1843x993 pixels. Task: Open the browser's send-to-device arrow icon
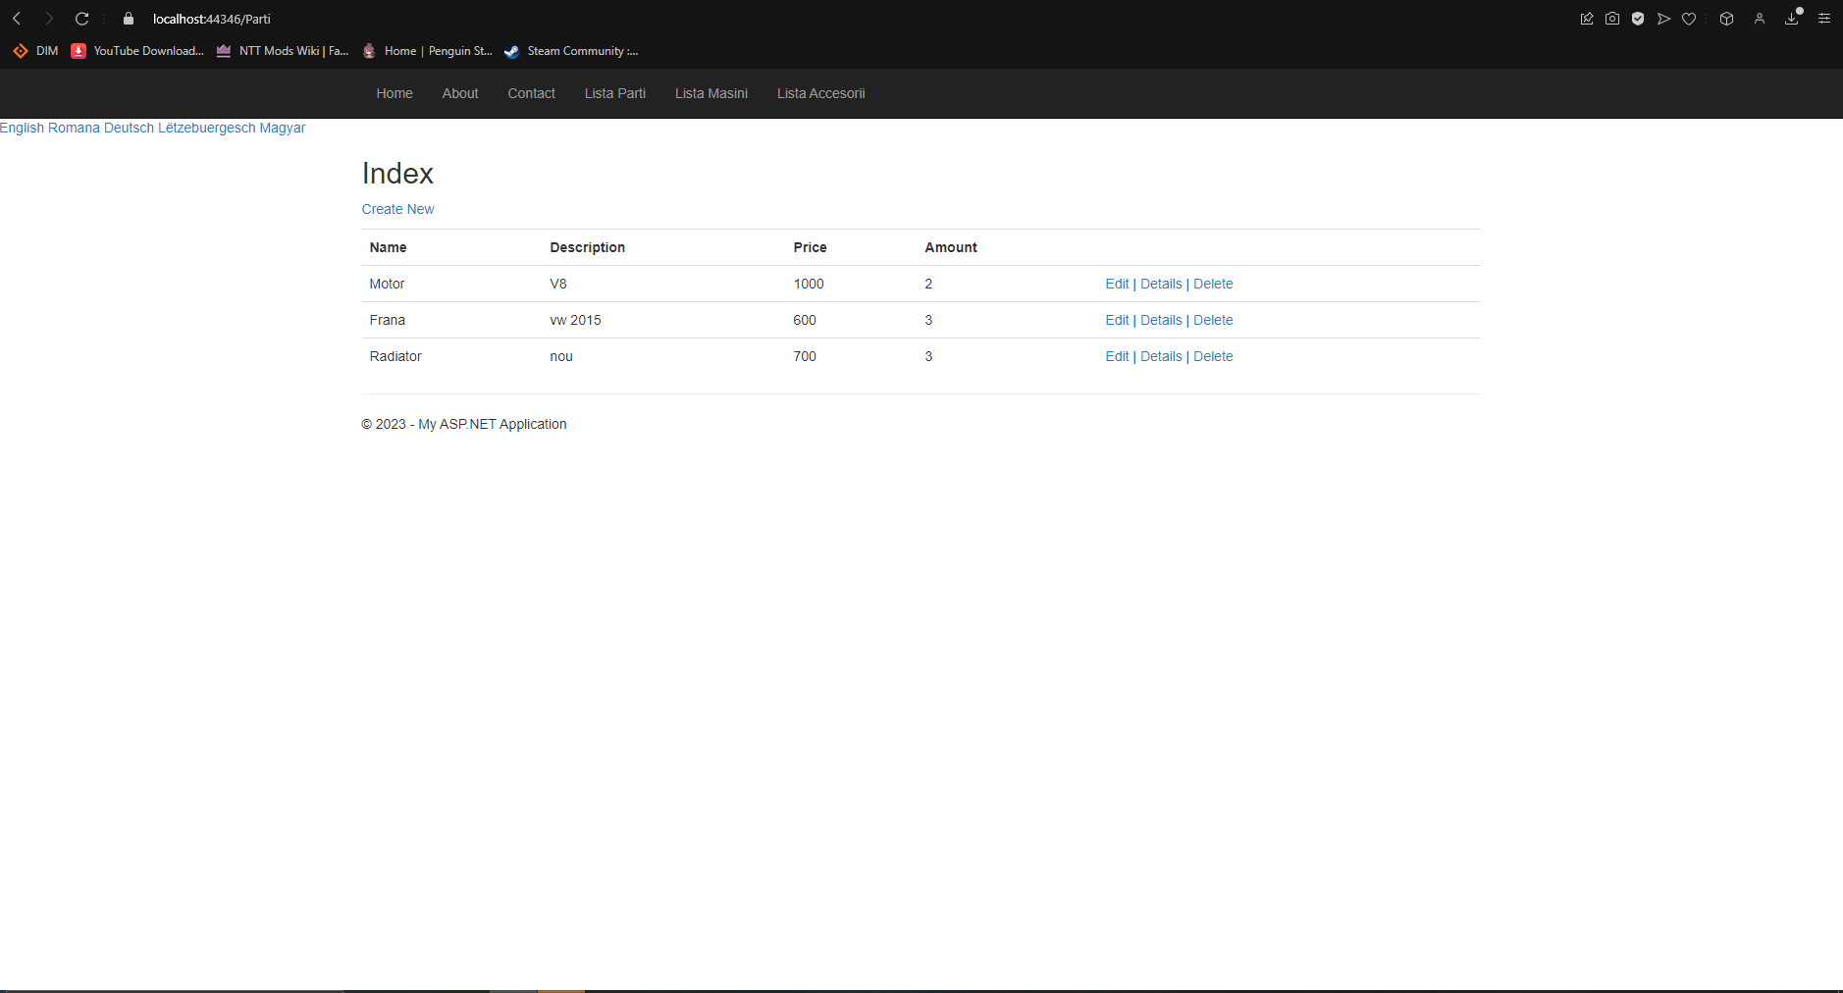1663,18
